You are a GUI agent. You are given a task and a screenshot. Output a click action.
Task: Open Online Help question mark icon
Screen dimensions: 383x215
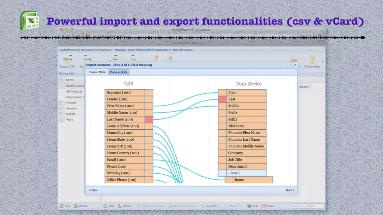312,59
